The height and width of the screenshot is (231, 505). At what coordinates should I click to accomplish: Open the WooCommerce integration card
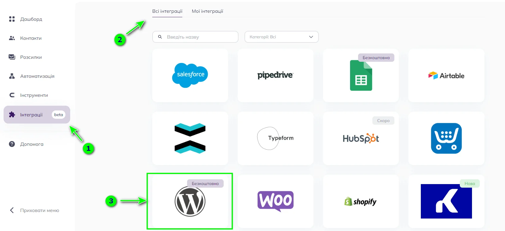click(275, 201)
